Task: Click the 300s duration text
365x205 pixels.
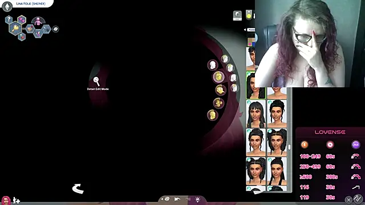Action: [331, 177]
